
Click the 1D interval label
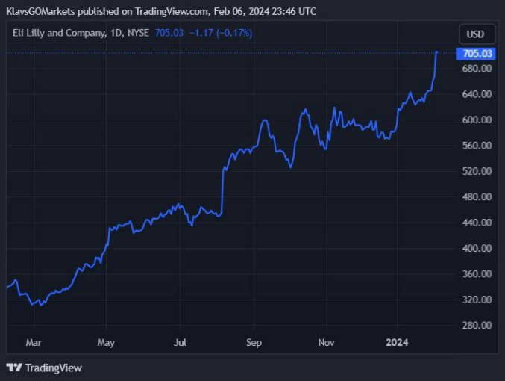coord(117,33)
